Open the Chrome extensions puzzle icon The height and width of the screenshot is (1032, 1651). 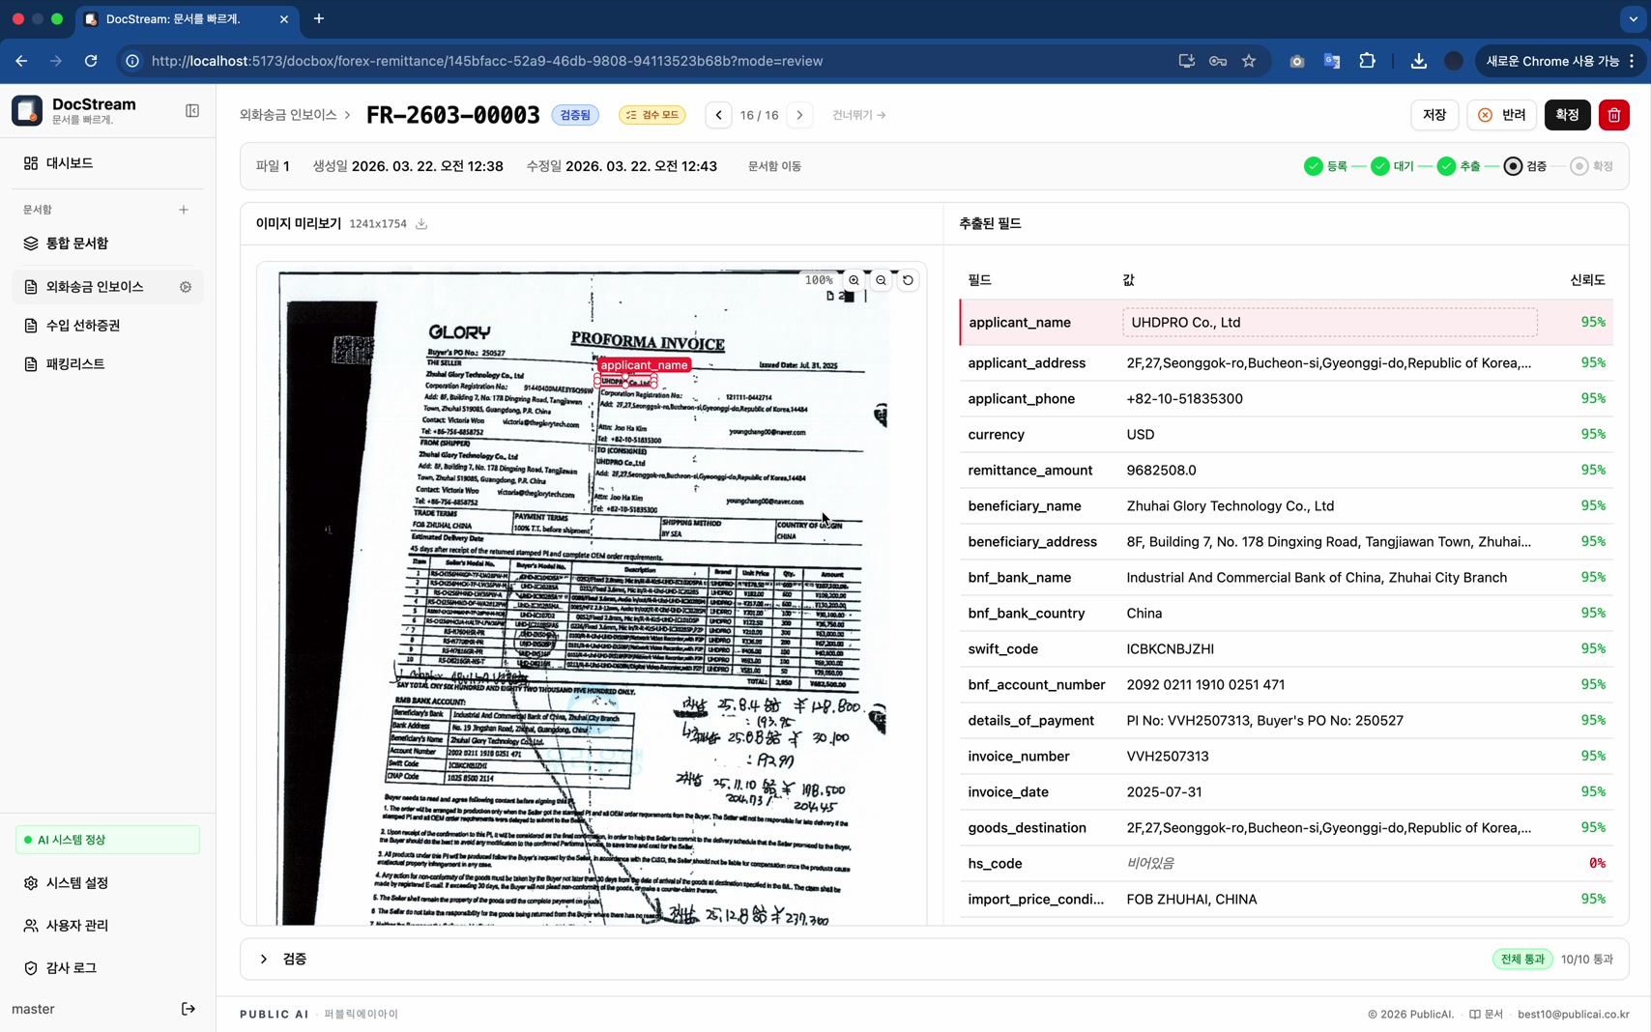tap(1368, 60)
